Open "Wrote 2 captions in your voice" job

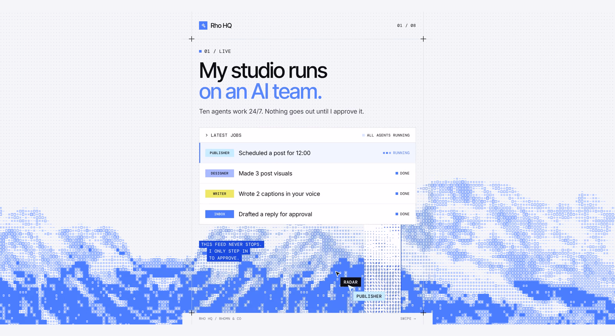tap(279, 194)
